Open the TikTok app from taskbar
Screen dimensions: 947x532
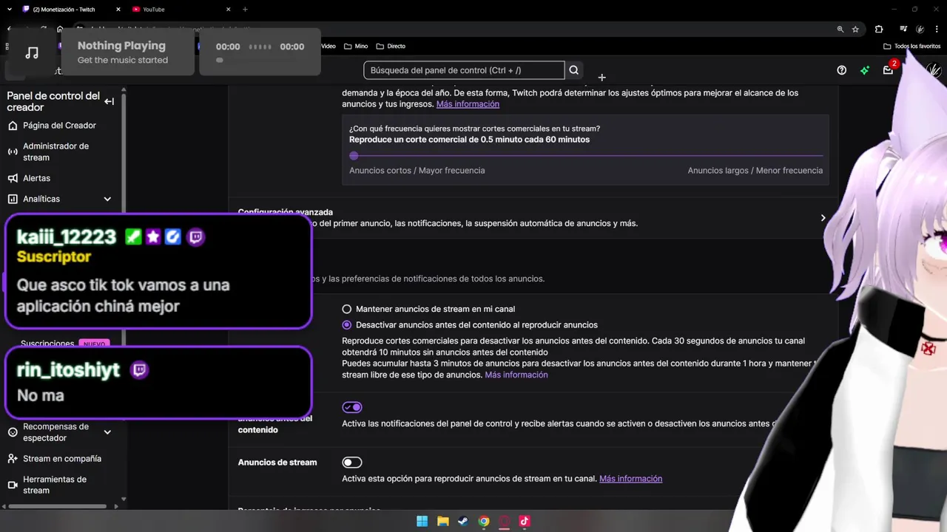pos(525,521)
